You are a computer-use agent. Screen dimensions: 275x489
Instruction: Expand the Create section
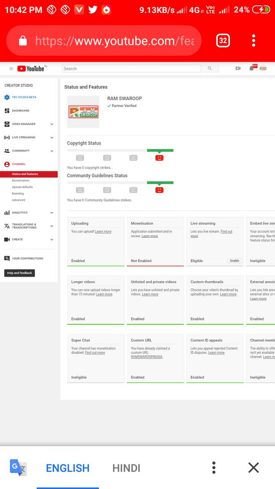[x=52, y=240]
